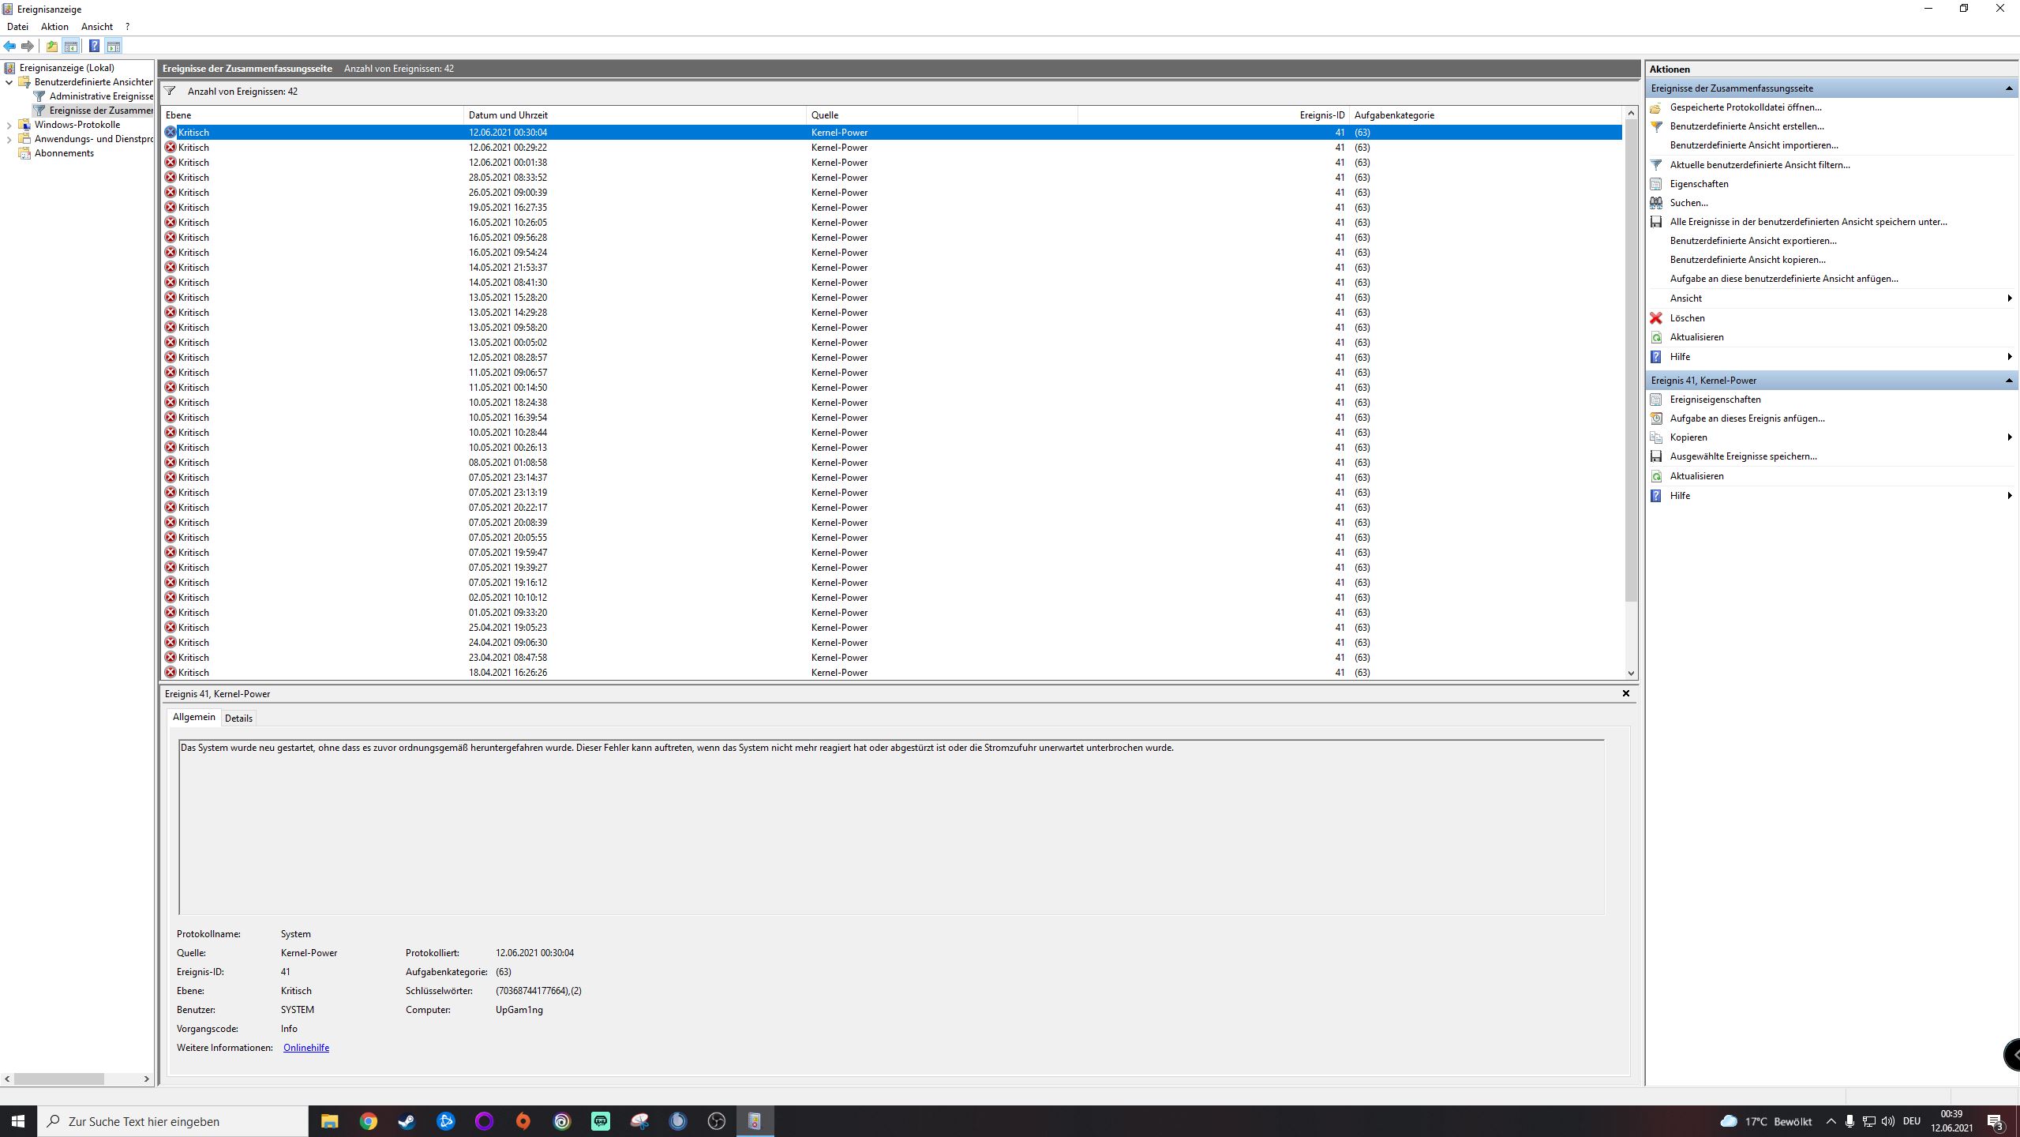Open the Aktion menu
This screenshot has width=2020, height=1137.
click(x=54, y=27)
